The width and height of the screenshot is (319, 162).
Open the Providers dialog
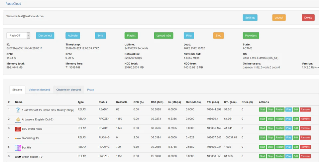click(251, 36)
